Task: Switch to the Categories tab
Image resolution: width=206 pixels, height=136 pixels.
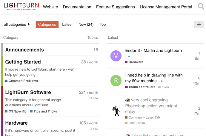Action: point(47,24)
